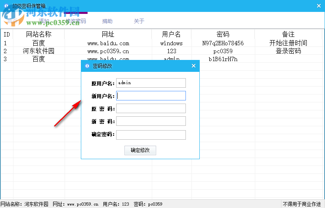
Task: Click the 密码修改 dialog title icon
Action: 87,66
